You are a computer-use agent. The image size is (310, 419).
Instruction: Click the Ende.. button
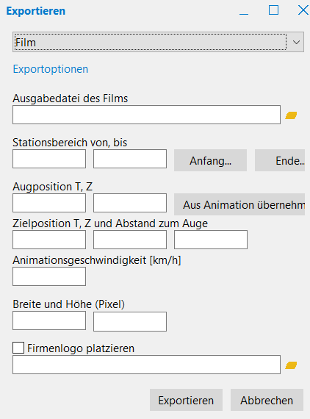[x=280, y=160]
